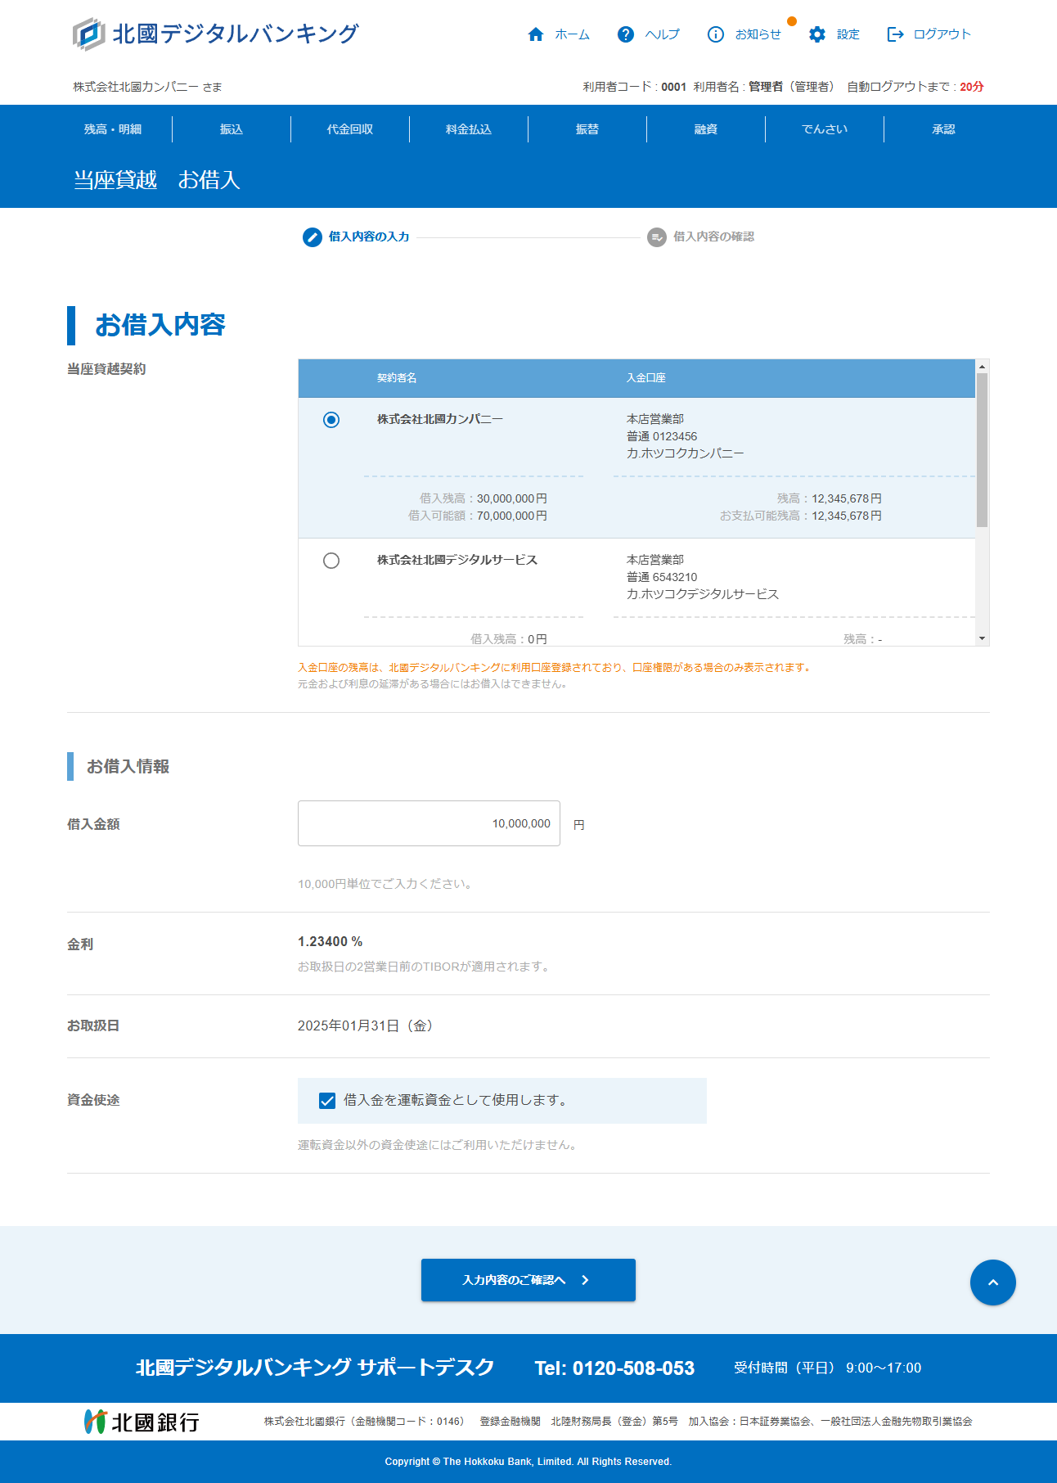Open the 融資 menu
Screen dimensions: 1057x1483
pyautogui.click(x=706, y=129)
